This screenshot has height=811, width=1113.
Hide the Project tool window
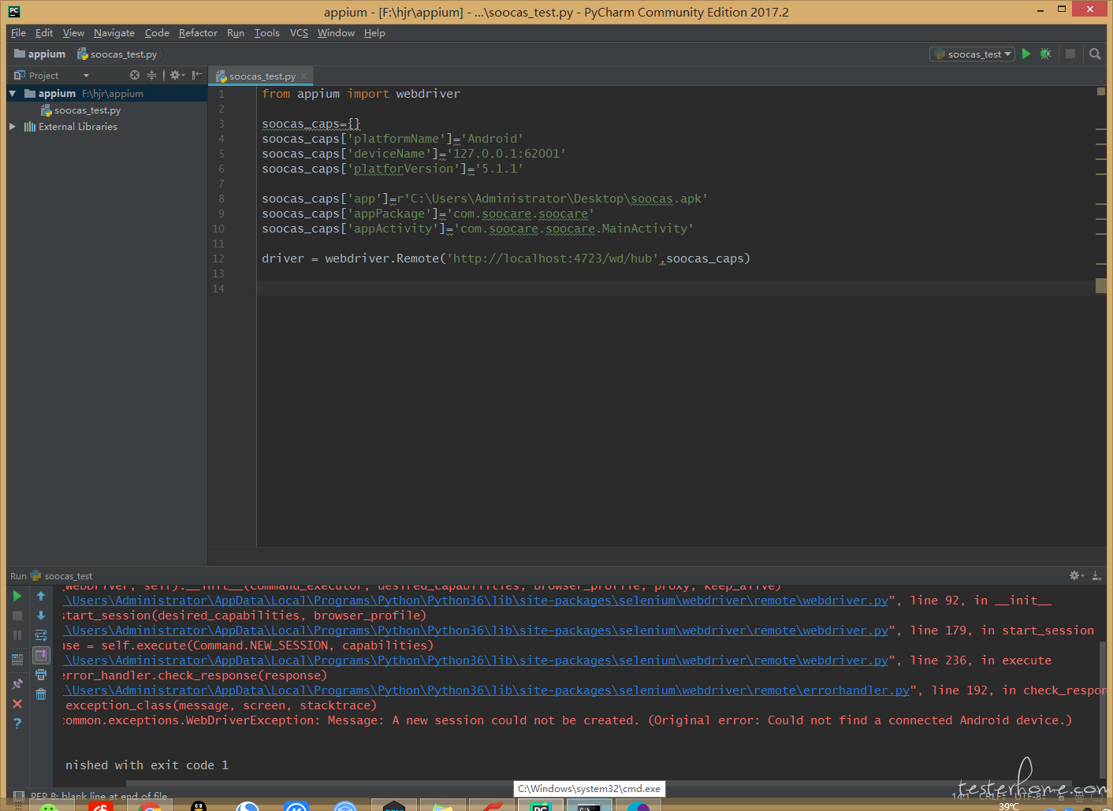(x=196, y=75)
